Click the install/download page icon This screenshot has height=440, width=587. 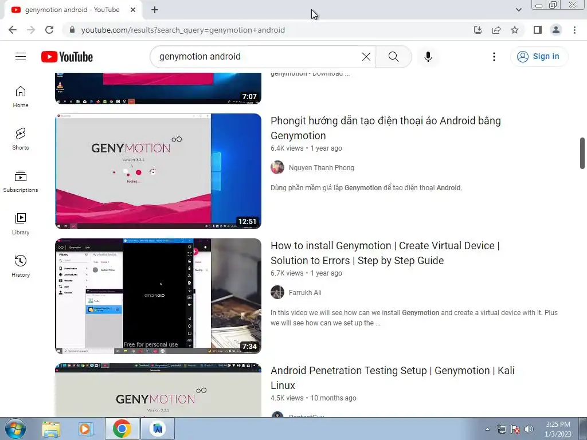(478, 30)
